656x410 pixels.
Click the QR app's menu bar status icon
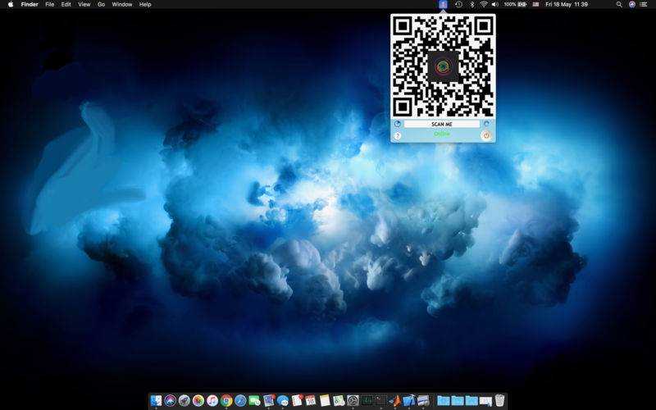tap(443, 4)
